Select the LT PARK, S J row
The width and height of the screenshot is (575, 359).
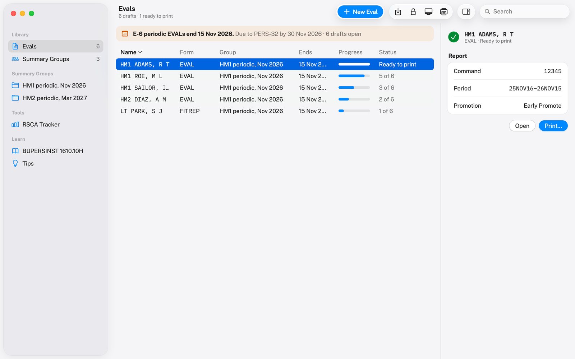275,111
